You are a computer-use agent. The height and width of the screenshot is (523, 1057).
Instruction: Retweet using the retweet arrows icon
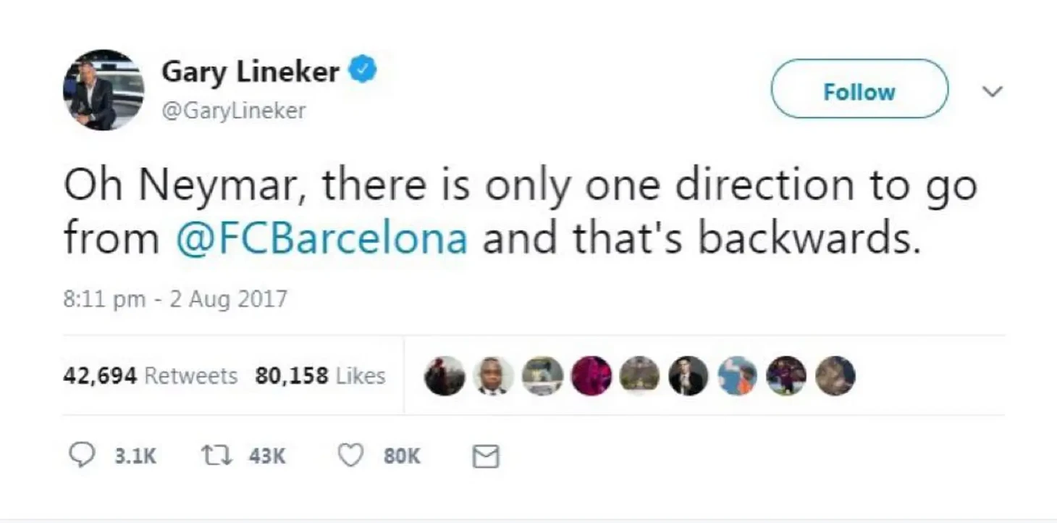pyautogui.click(x=214, y=456)
